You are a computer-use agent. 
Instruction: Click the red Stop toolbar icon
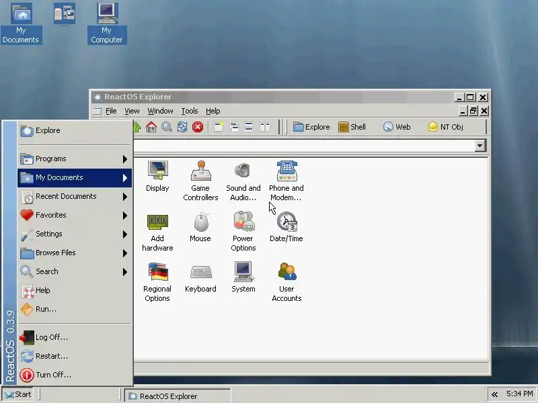click(x=198, y=127)
